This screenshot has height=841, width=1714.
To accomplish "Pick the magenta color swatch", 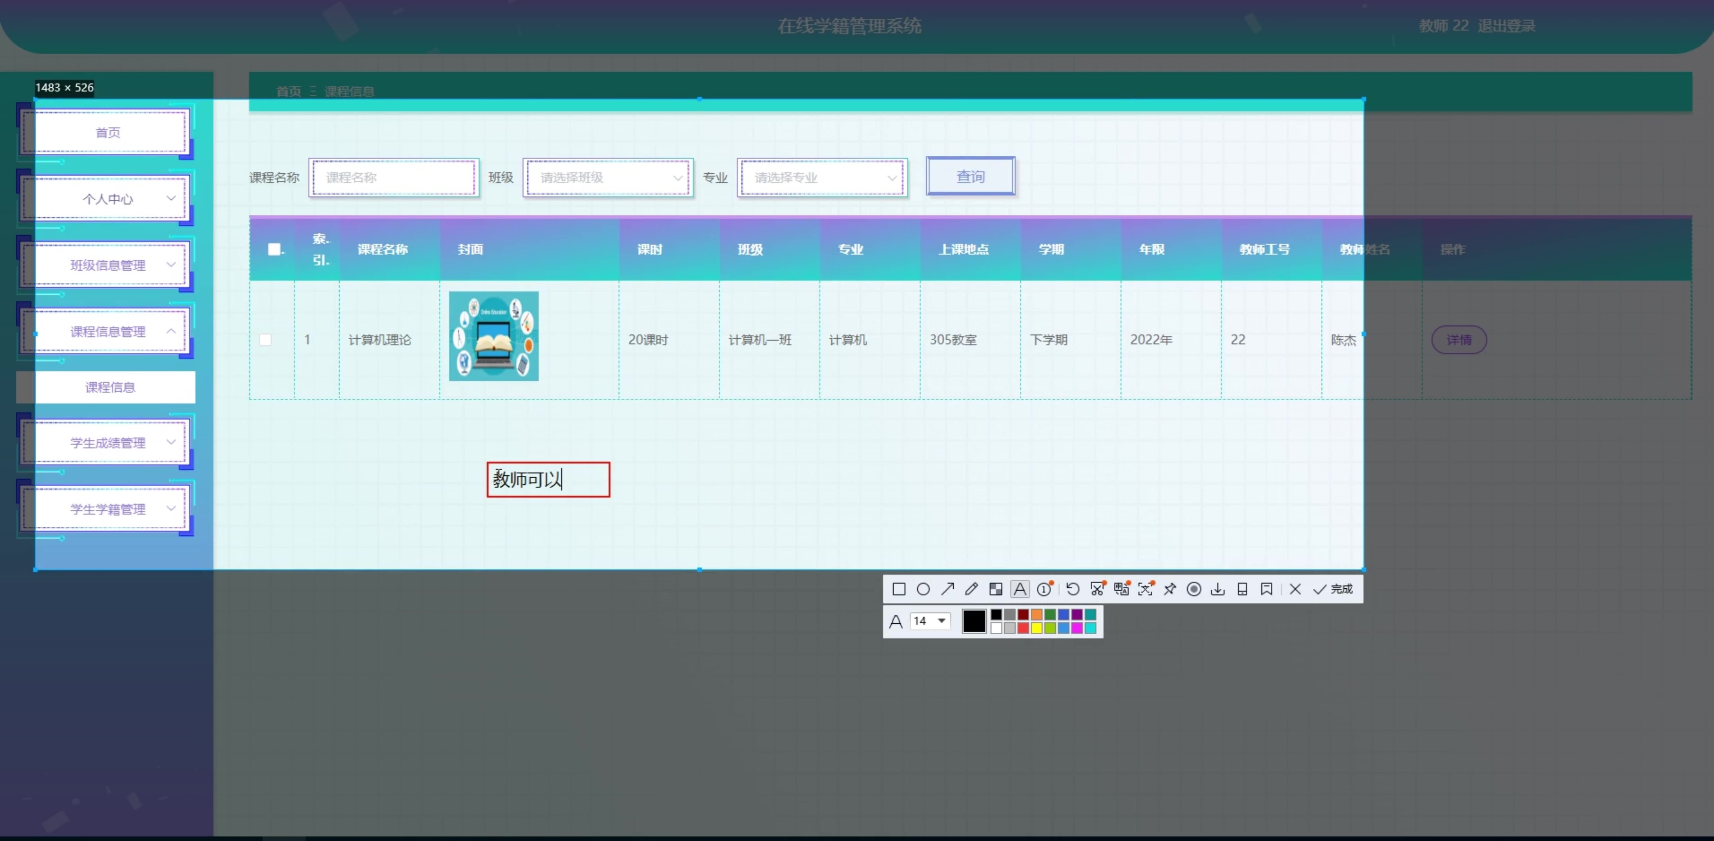I will 1077,628.
